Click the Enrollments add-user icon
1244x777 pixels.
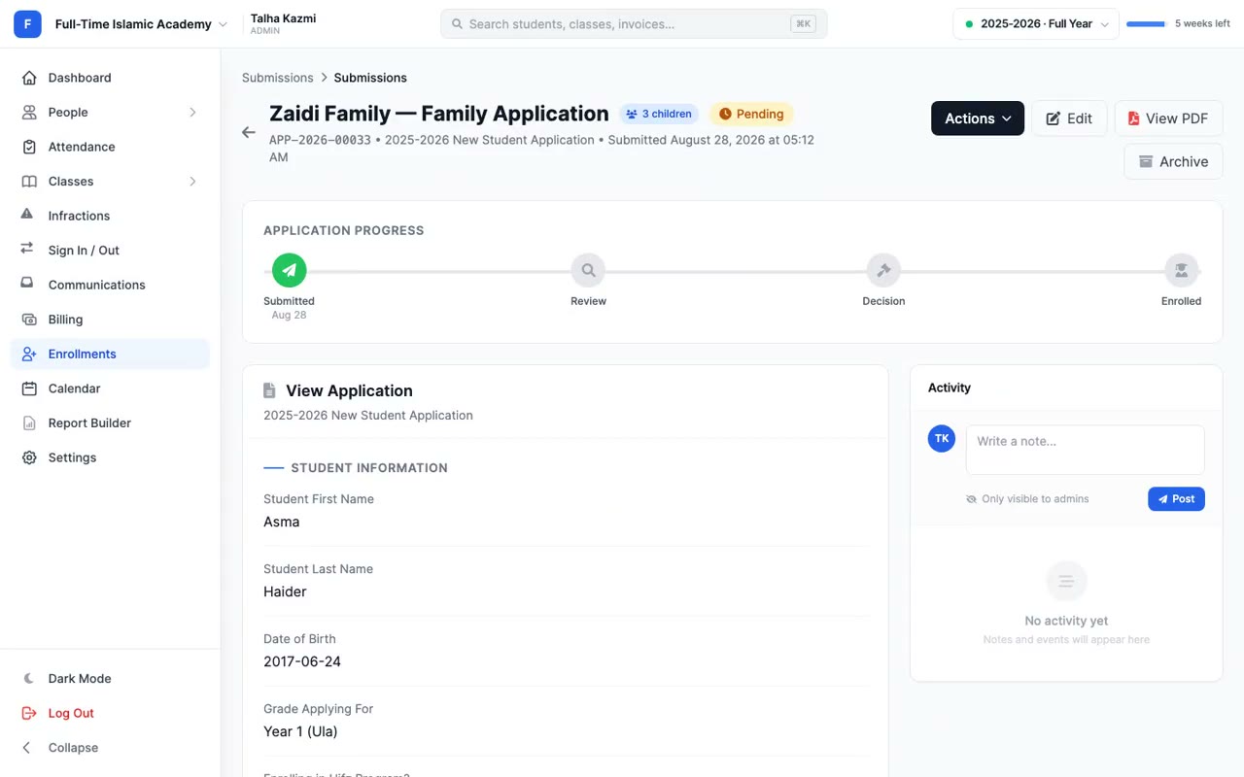[x=29, y=354]
